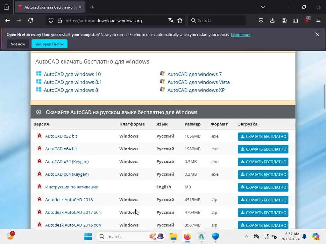Open the Firefox account icon

(284, 20)
